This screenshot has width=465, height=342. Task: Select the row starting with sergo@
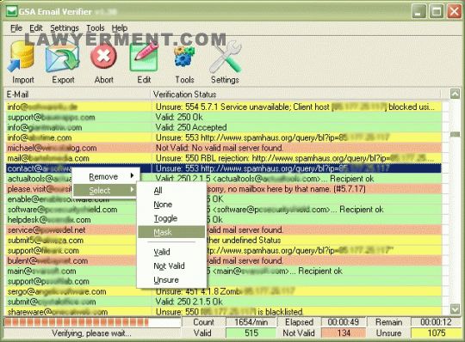point(224,291)
